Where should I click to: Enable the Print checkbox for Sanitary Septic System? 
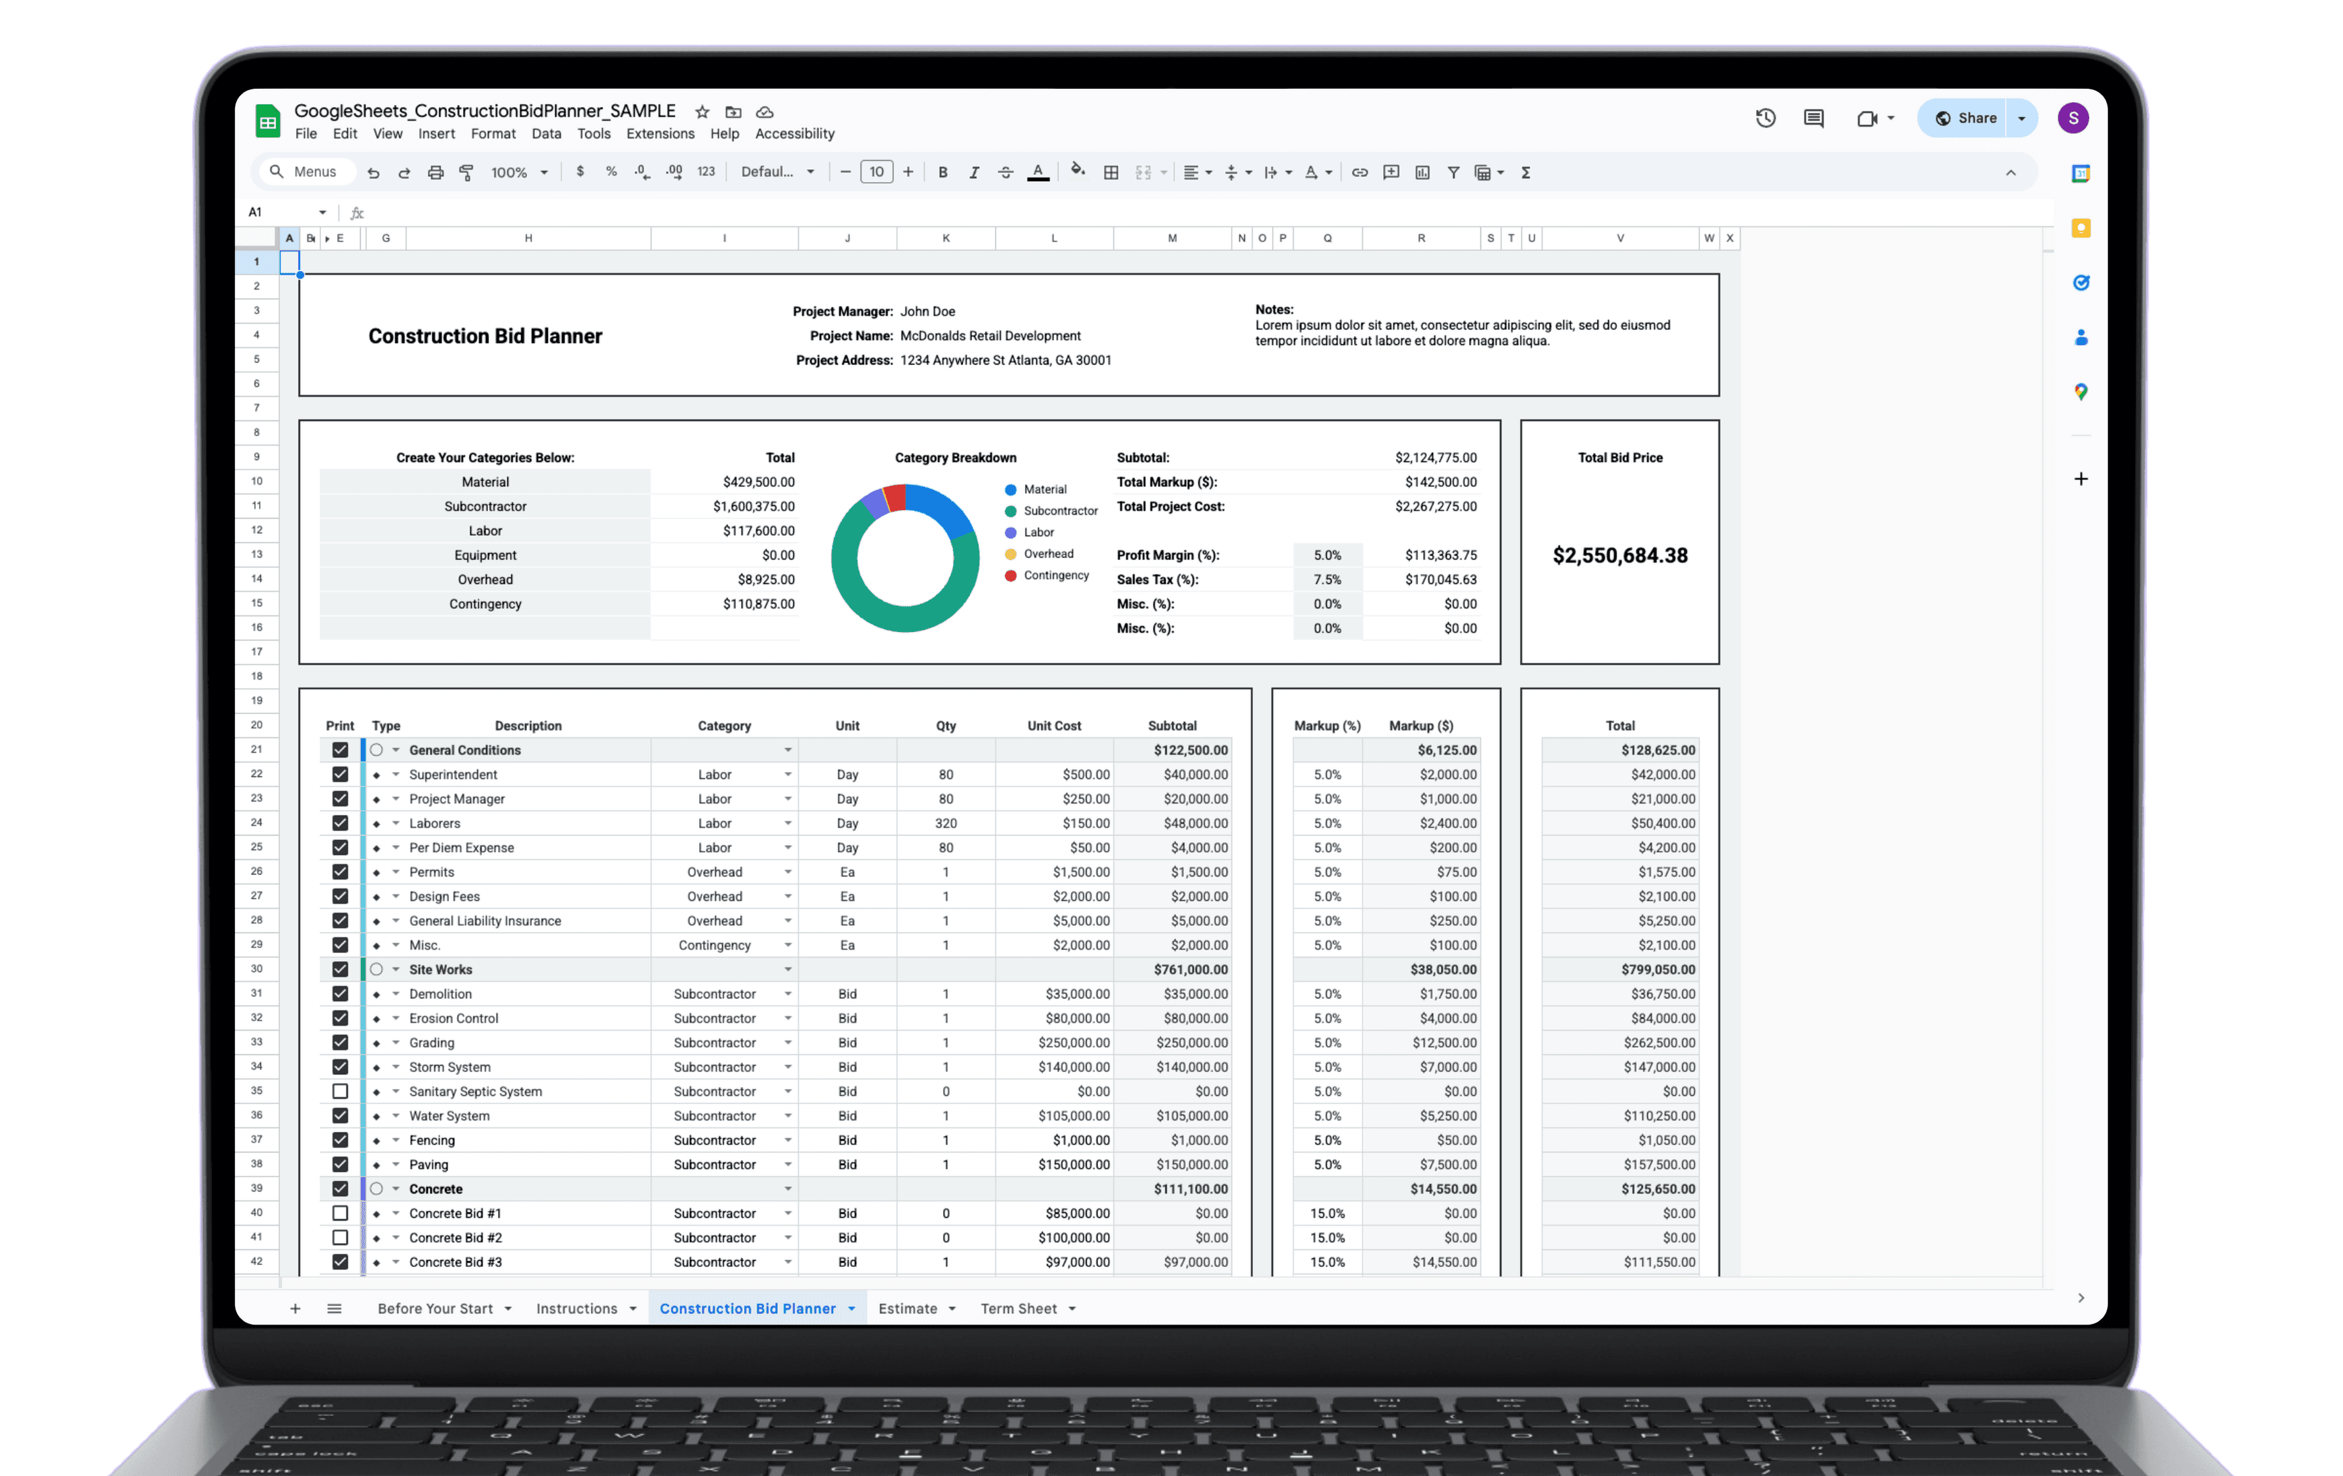coord(341,1091)
